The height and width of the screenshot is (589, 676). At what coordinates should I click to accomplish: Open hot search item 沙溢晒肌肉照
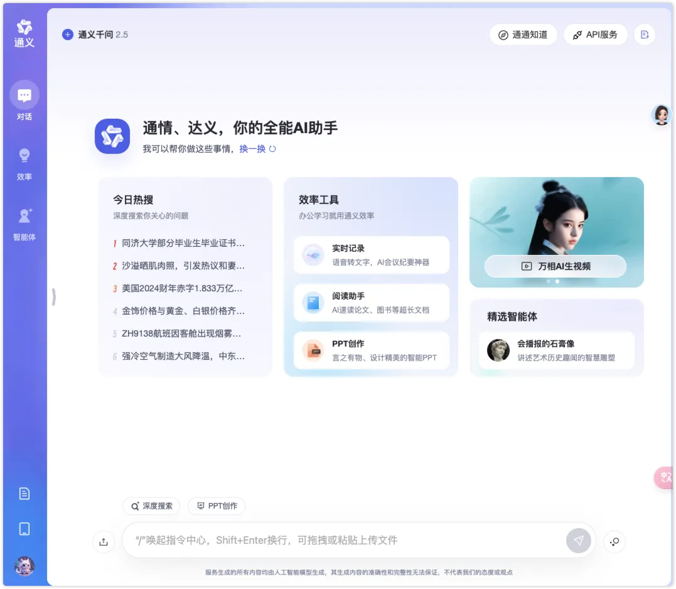(183, 266)
